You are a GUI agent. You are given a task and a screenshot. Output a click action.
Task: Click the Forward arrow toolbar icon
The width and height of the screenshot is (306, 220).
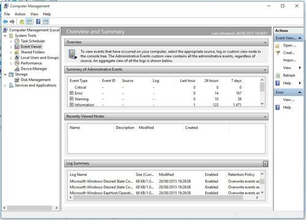point(12,21)
